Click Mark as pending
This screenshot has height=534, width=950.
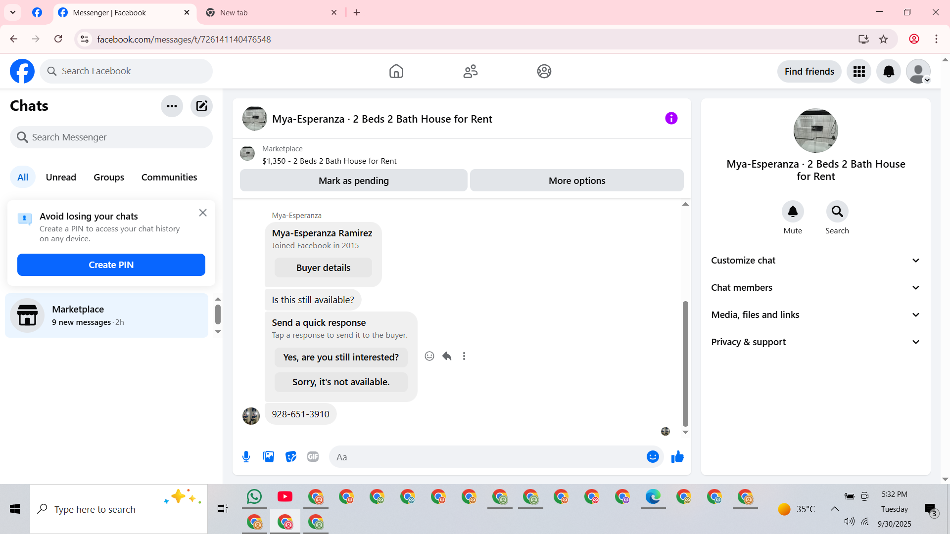tap(354, 180)
